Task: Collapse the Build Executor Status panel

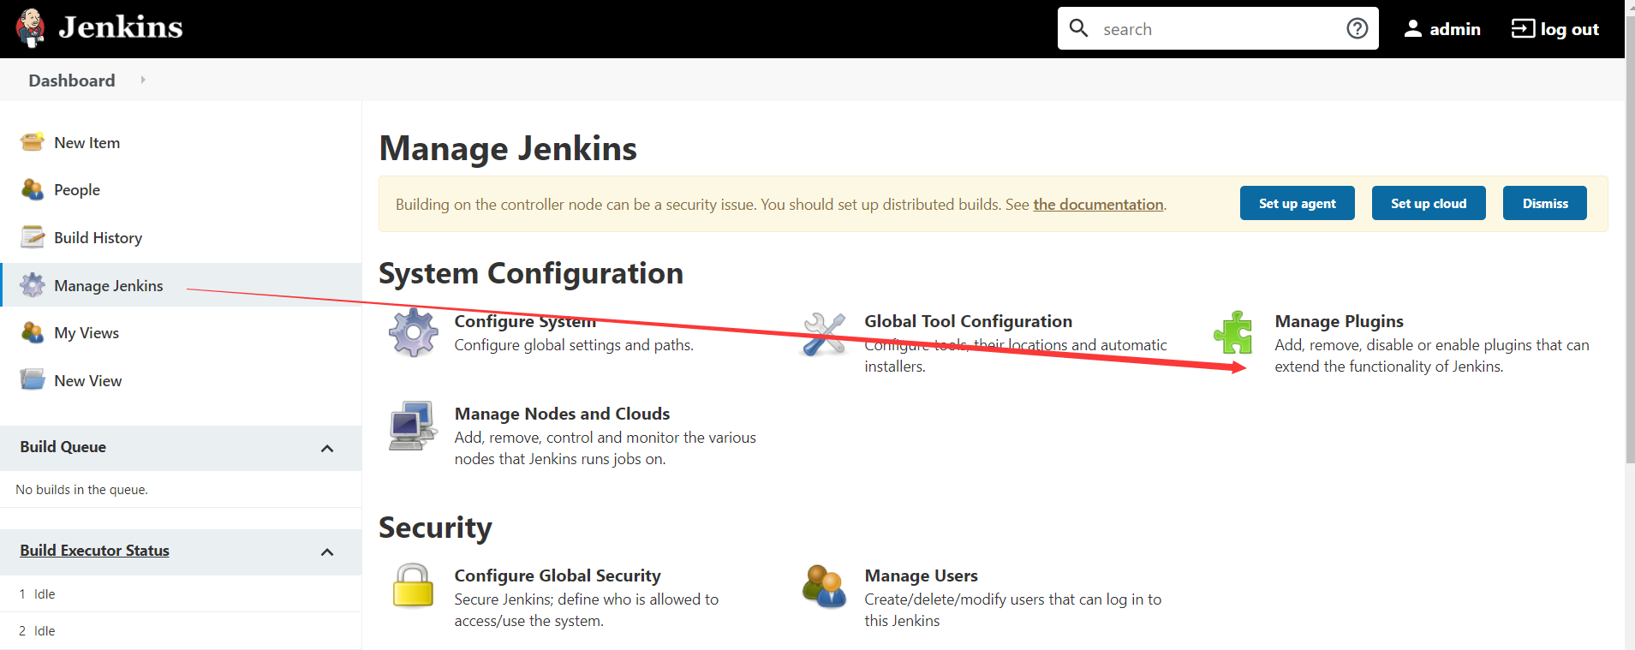Action: tap(327, 552)
